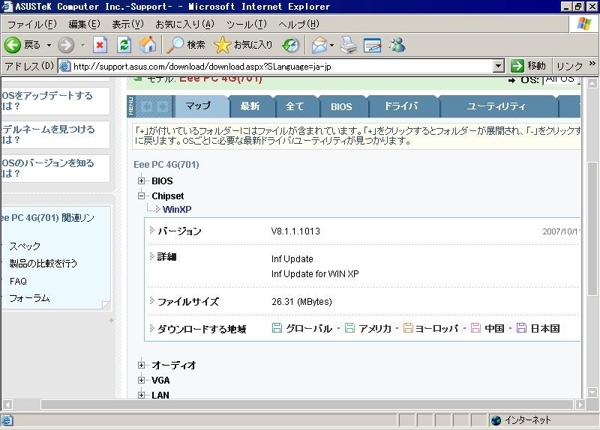Screen dimensions: 600x430
Task: Open the ファイル(F) menu
Action: click(31, 25)
